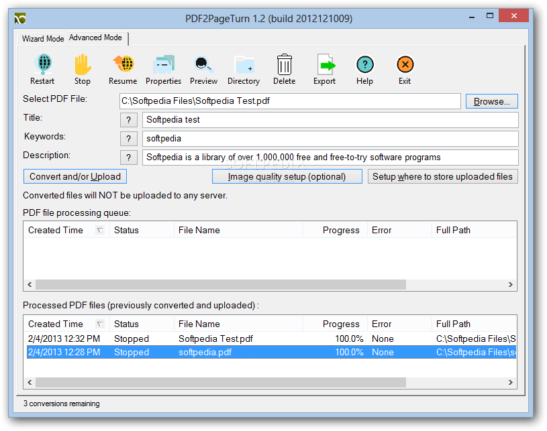Click File Name header in the processing queue
The width and height of the screenshot is (547, 431).
click(238, 231)
